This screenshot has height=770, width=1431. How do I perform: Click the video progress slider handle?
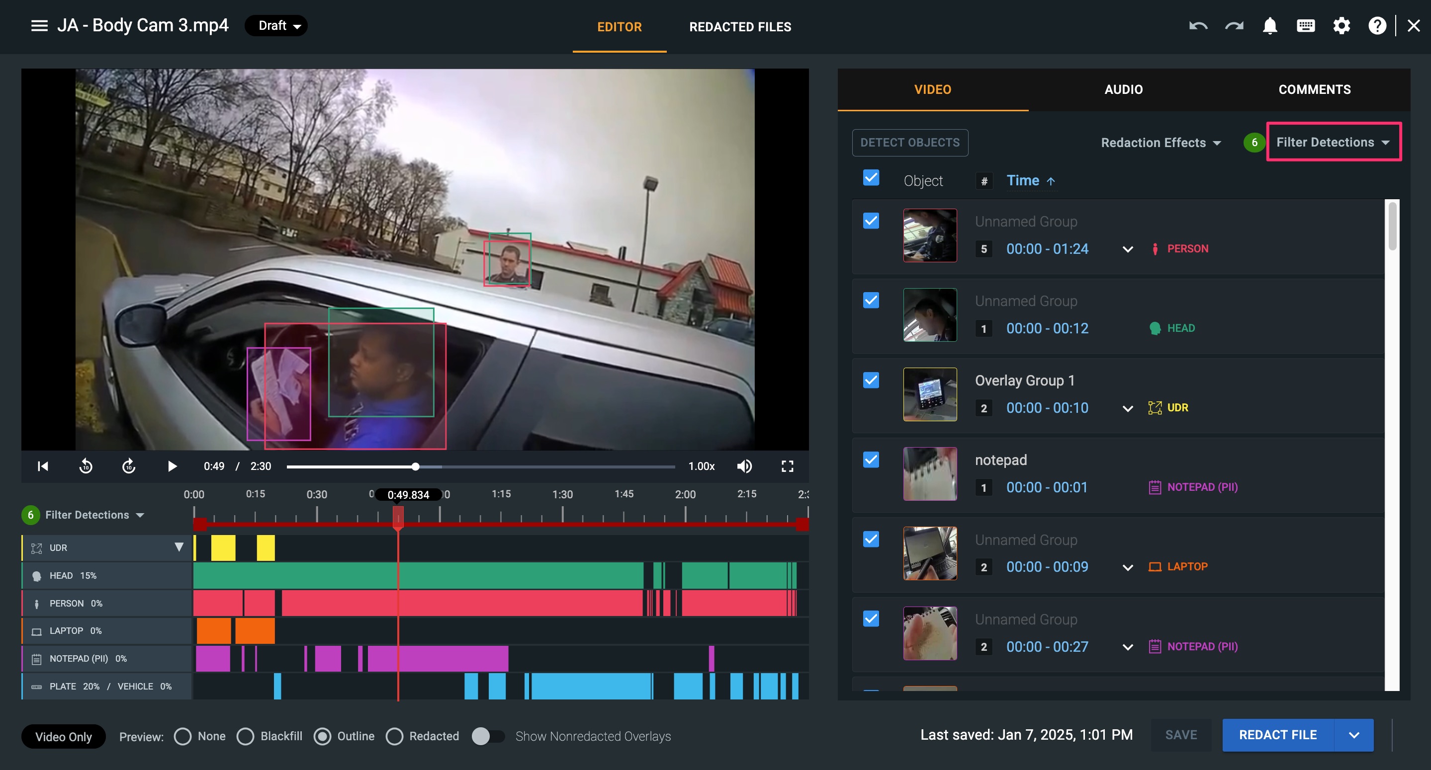click(416, 467)
